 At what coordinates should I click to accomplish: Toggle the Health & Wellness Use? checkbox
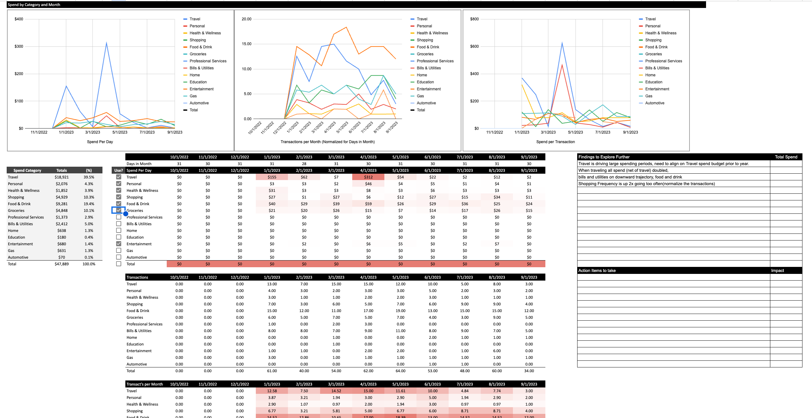119,190
